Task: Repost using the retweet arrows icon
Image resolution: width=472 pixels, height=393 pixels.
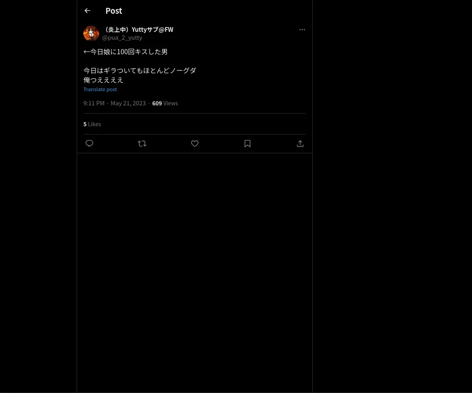Action: click(142, 143)
